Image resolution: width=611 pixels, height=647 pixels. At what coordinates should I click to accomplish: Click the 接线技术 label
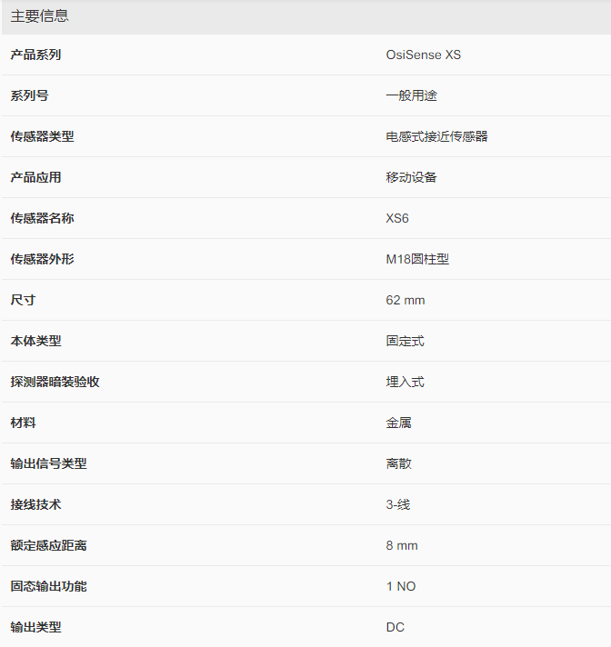pyautogui.click(x=36, y=504)
